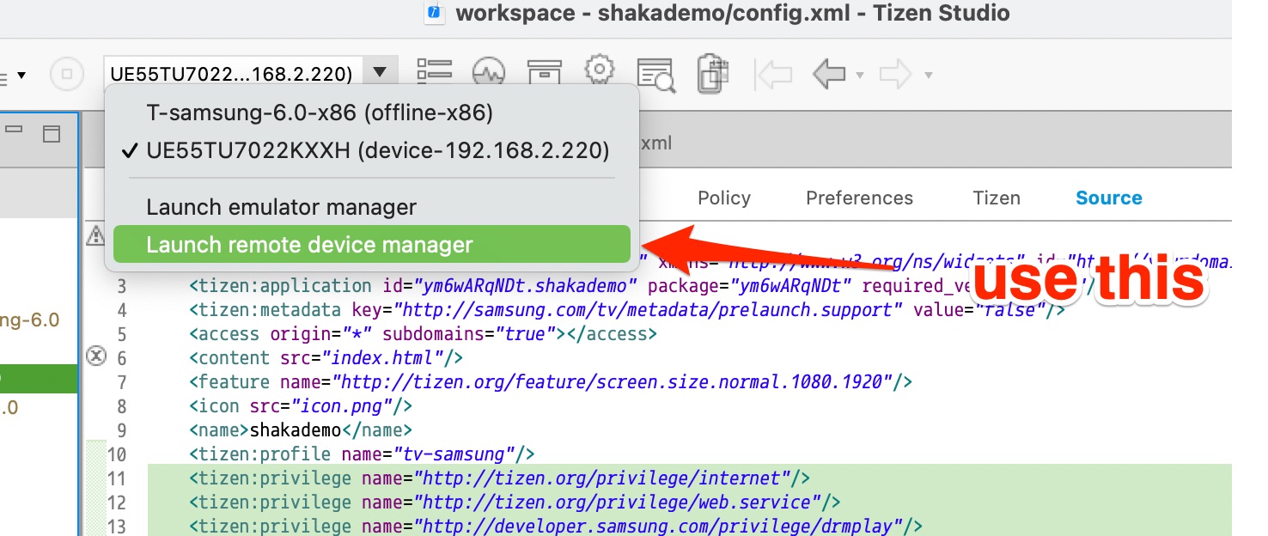Viewport: 1268px width, 536px height.
Task: Navigate back with the left arrow
Action: tap(829, 75)
